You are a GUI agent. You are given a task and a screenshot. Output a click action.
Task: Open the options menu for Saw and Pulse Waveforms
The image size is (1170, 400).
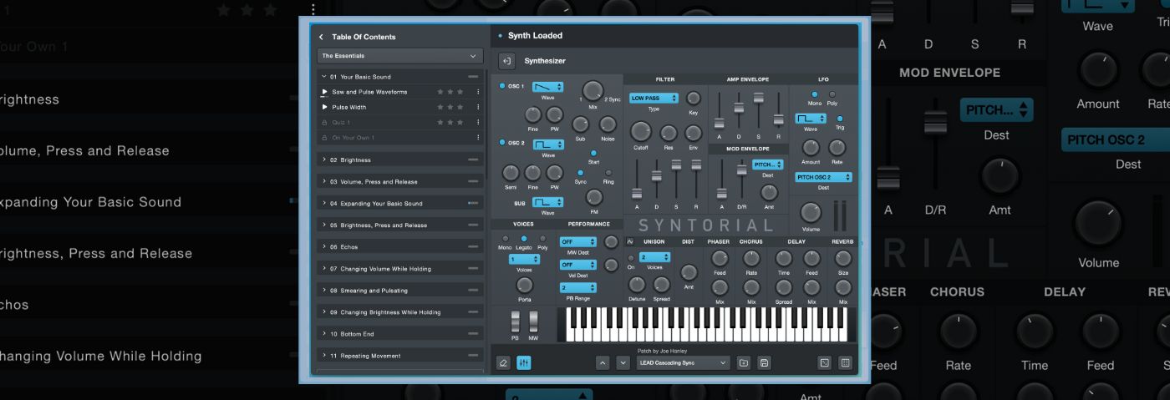[x=478, y=92]
